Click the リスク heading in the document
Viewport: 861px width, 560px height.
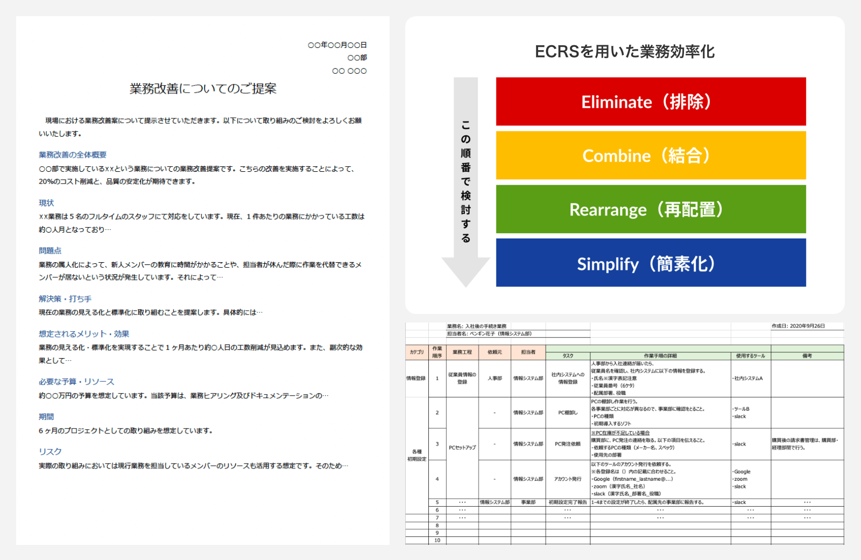[x=50, y=452]
